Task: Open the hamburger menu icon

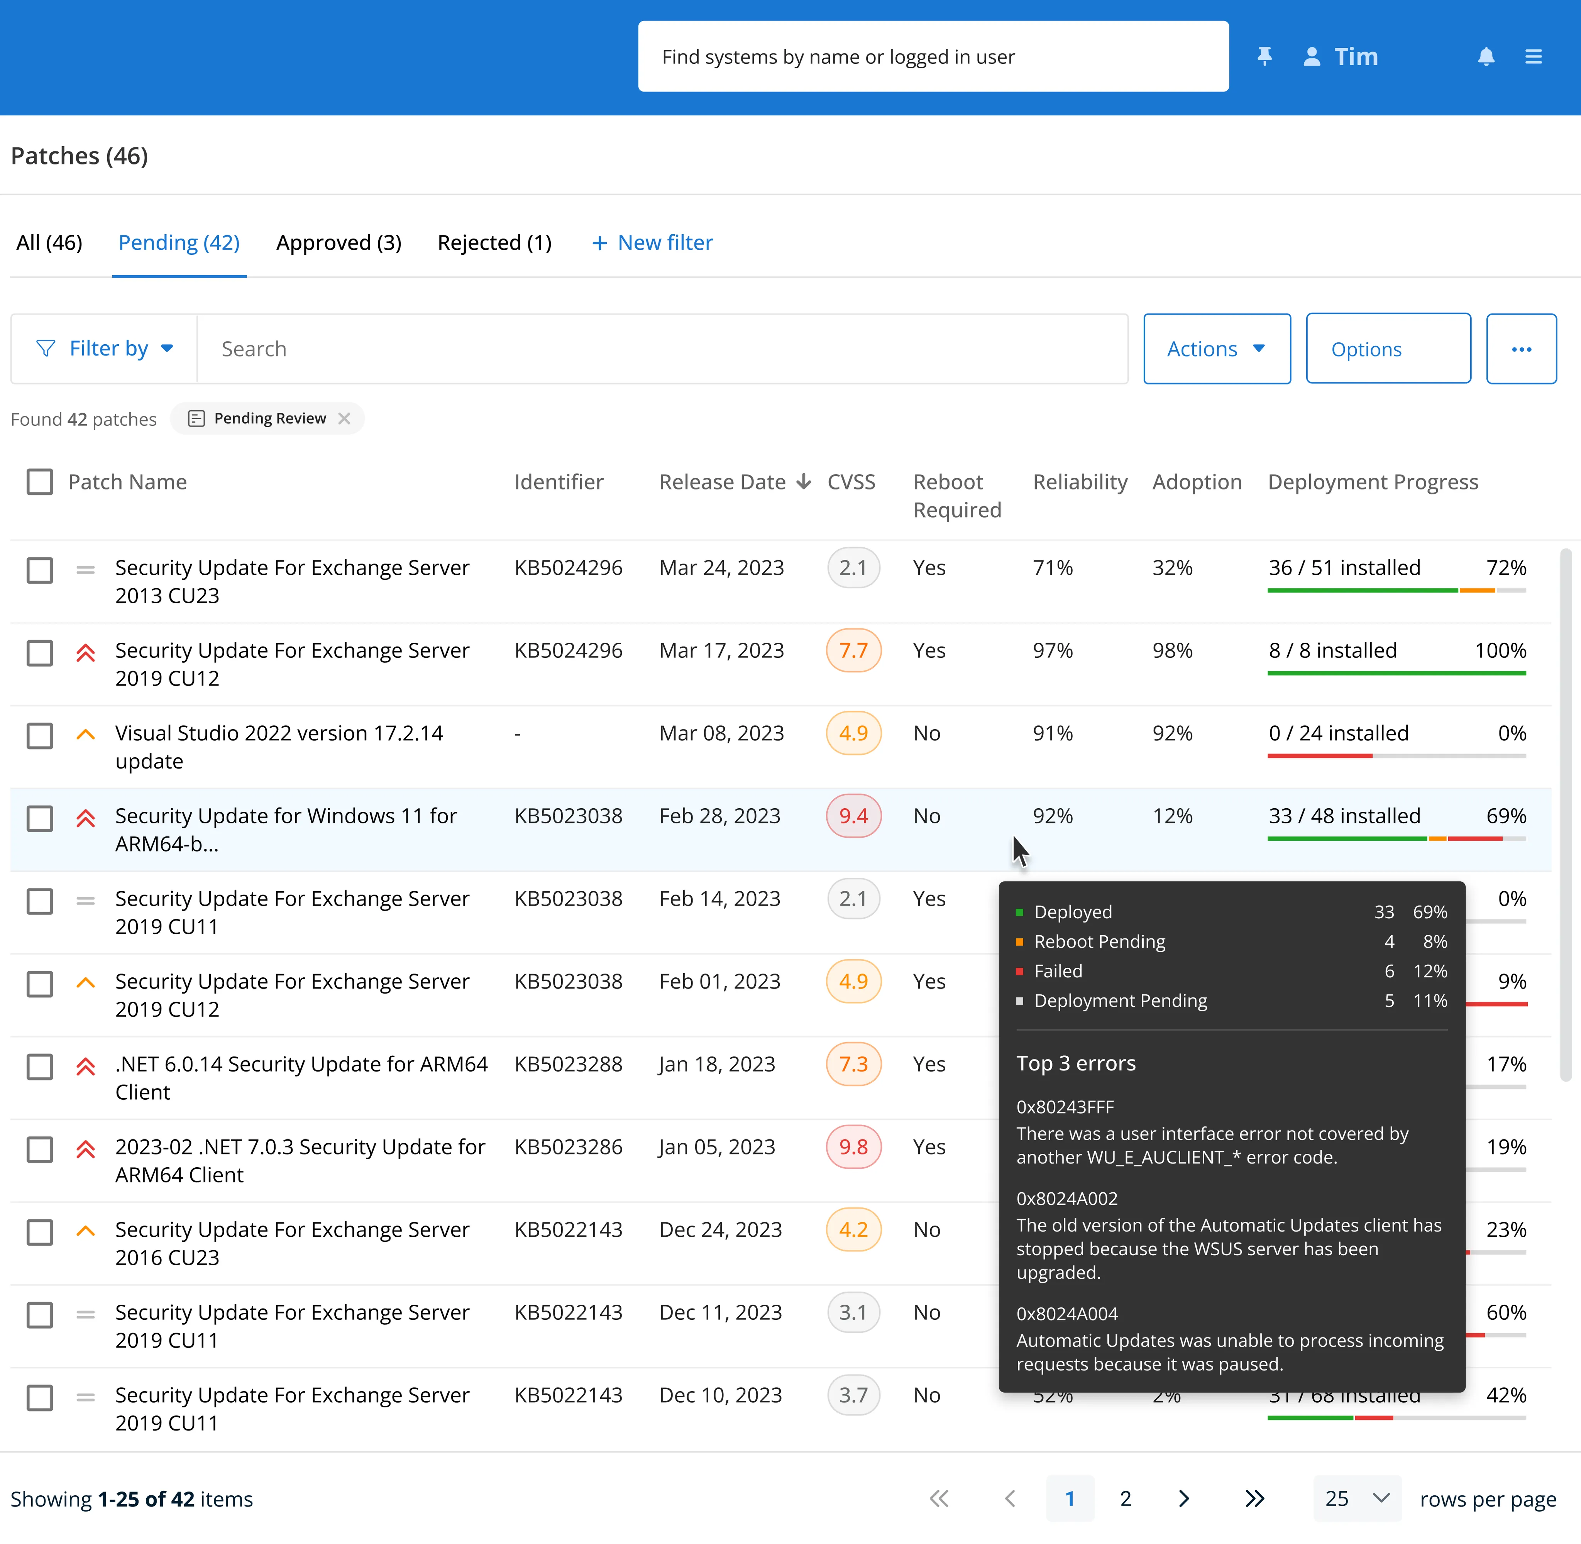Action: [x=1532, y=57]
